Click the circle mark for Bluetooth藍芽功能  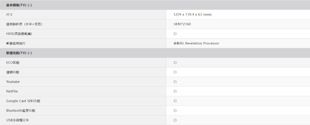tap(175, 110)
